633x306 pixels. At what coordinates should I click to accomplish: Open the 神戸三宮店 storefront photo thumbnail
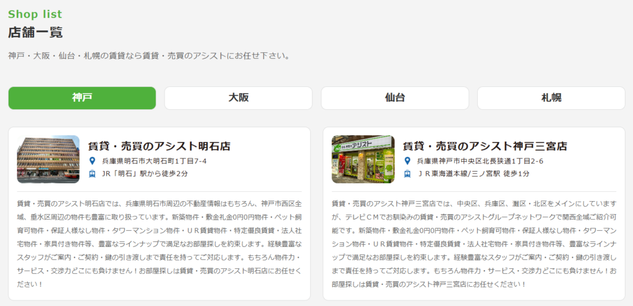[363, 159]
